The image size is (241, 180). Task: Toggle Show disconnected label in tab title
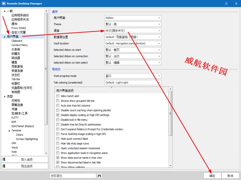(x=58, y=162)
